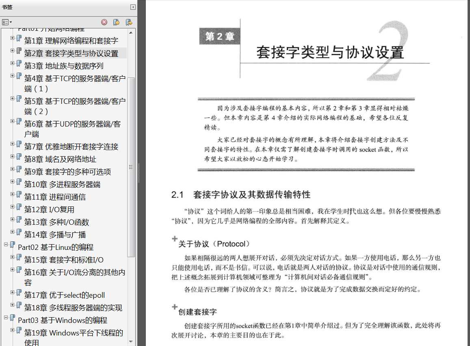
Task: Click bookmark icon beside 第15章 套接字和标准I/O
Action: (19, 258)
